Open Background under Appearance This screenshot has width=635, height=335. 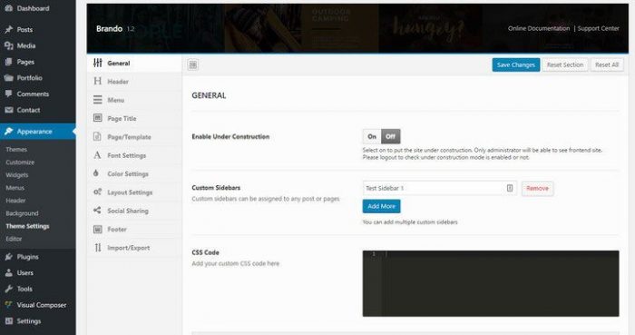[22, 213]
